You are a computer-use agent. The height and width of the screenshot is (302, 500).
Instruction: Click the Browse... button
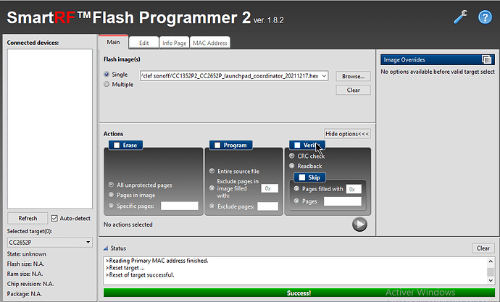tap(354, 76)
